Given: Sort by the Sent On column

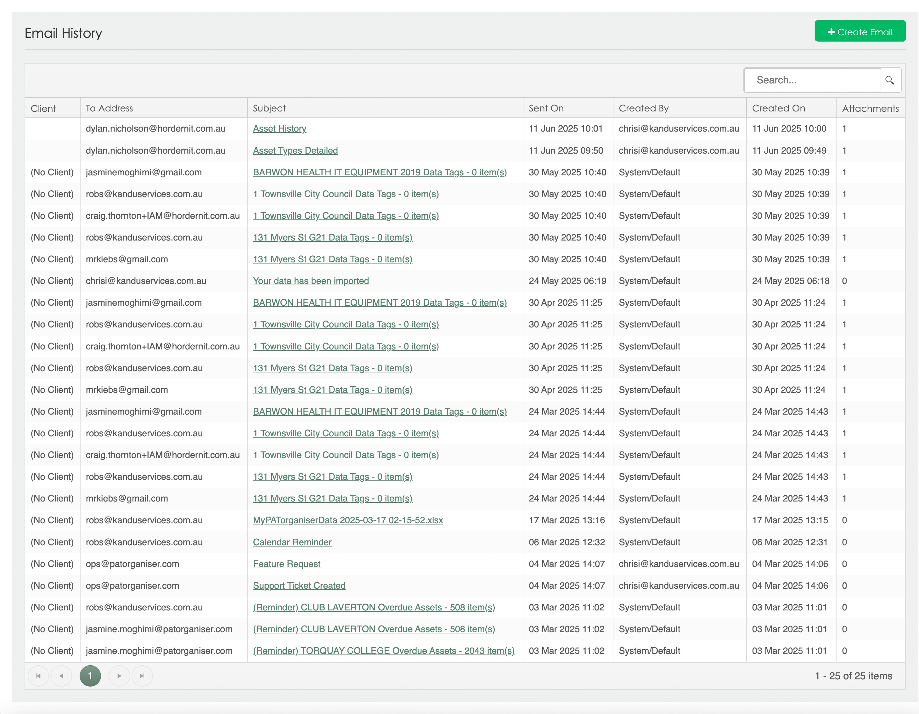Looking at the screenshot, I should [x=546, y=108].
